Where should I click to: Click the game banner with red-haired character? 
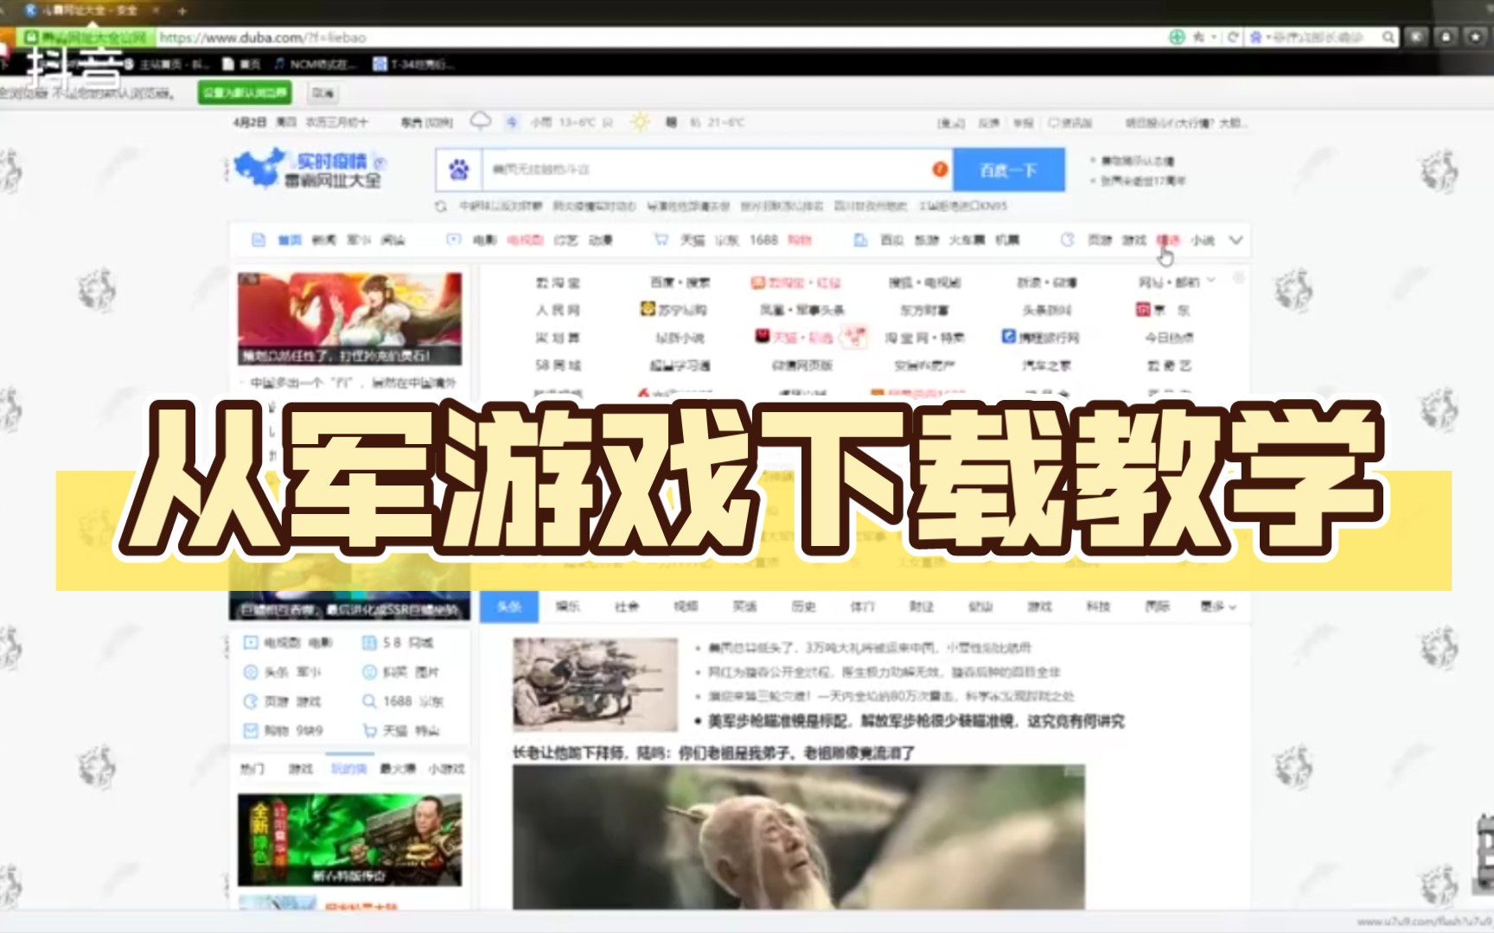click(x=350, y=319)
